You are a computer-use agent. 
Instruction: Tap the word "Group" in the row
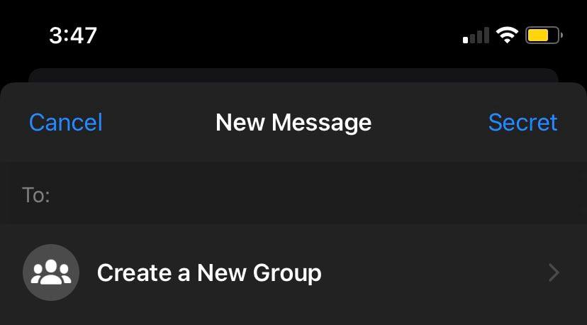tap(287, 273)
